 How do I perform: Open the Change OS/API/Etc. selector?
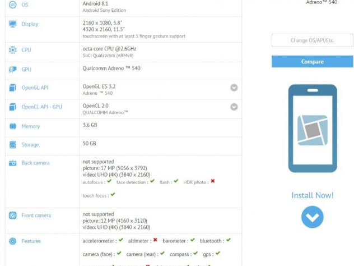point(312,40)
